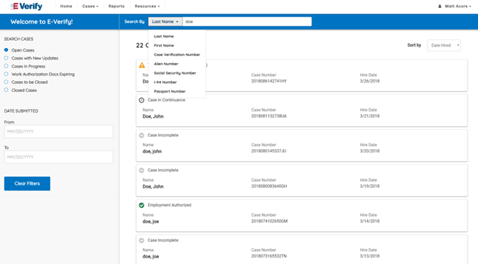Select Cases with New Updates filter
Viewport: 478px width, 264px height.
pyautogui.click(x=6, y=58)
